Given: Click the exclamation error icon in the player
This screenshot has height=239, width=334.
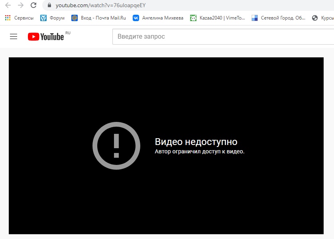Looking at the screenshot, I should pos(116,146).
